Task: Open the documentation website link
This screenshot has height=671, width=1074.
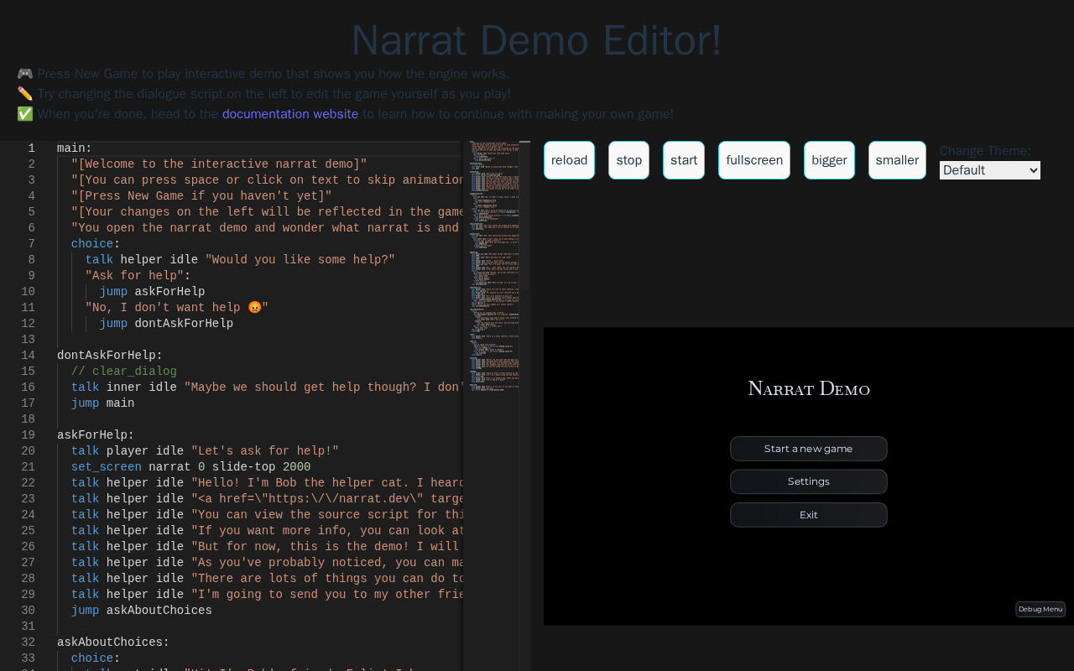Action: point(289,114)
